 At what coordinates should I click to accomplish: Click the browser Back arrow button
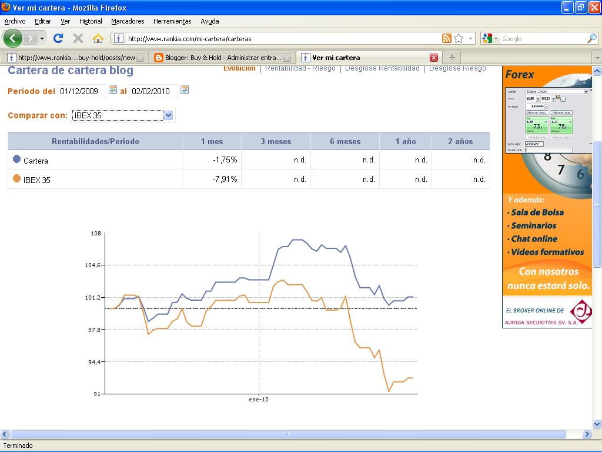tap(13, 38)
